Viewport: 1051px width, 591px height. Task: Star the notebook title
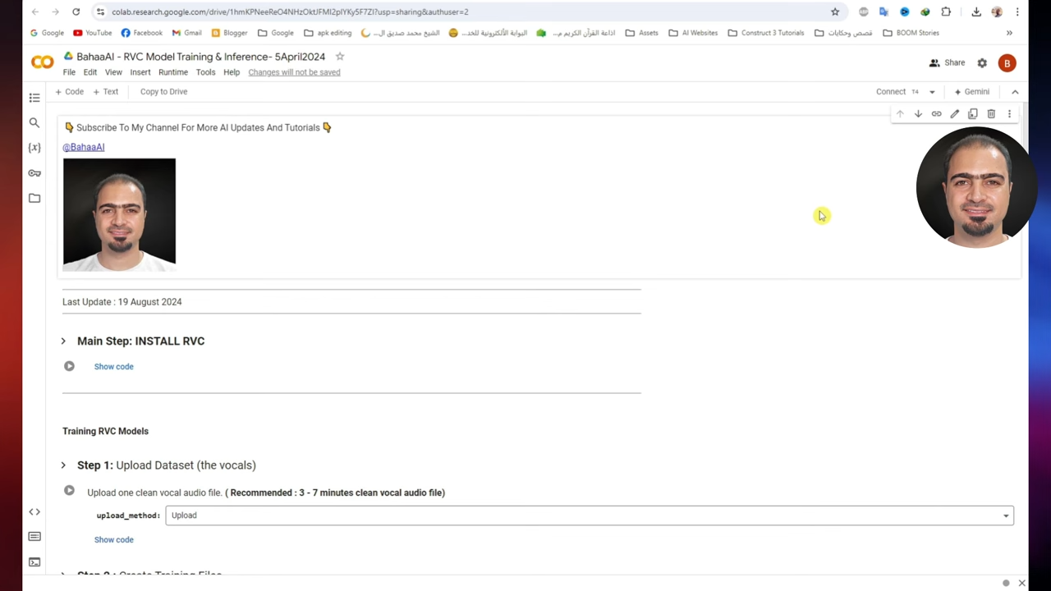340,57
